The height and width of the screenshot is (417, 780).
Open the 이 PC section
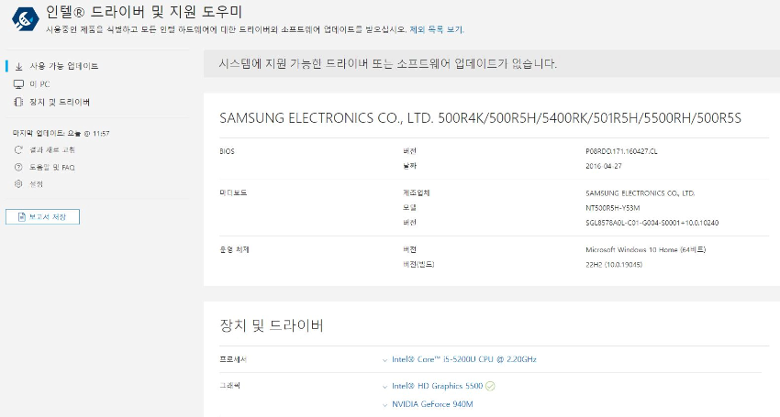click(x=39, y=84)
